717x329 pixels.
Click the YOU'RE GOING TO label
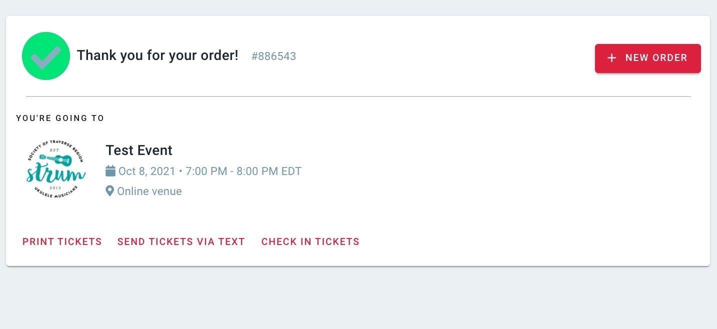[x=60, y=118]
